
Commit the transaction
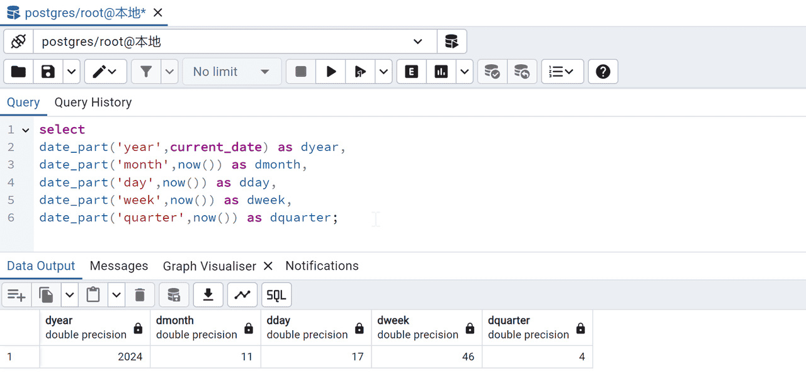click(492, 72)
